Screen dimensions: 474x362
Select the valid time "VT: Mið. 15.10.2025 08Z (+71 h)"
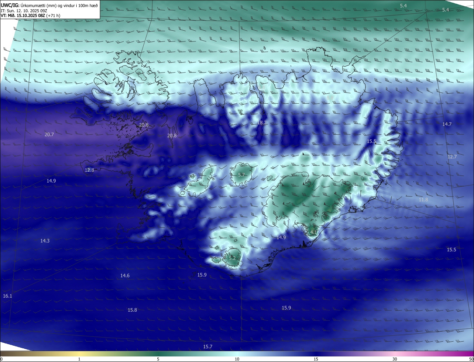coord(30,16)
